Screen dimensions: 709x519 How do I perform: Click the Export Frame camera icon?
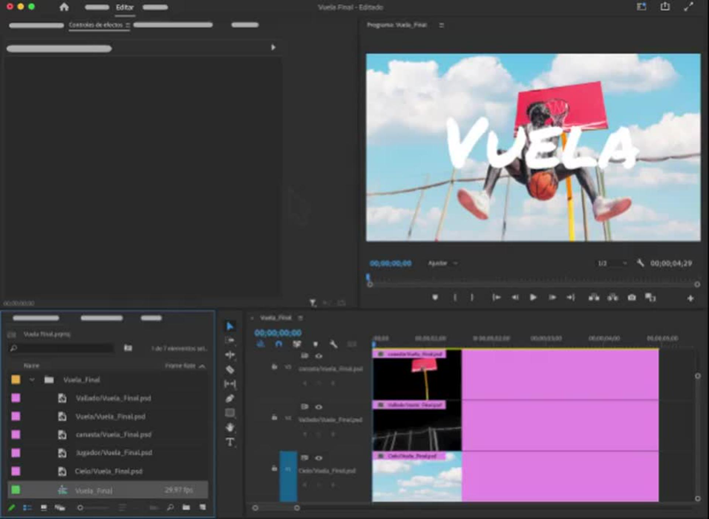[x=632, y=297]
